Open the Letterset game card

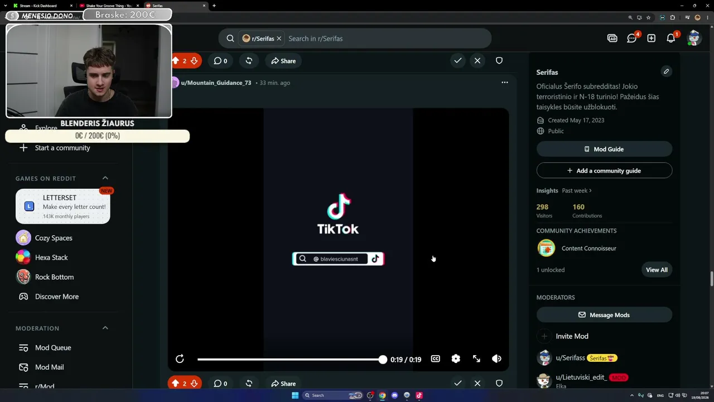(62, 206)
